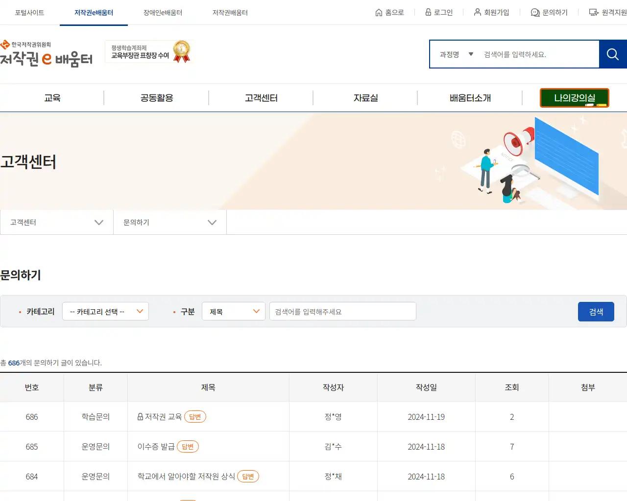Open the 저작권 교육 post
Viewport: 627px width, 501px height.
coord(163,417)
